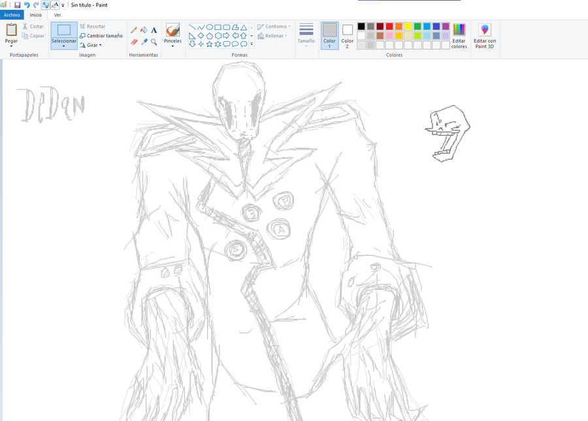Expand the shapes gallery with the bottom arrow
Screen dimensions: 588x421
[x=252, y=44]
